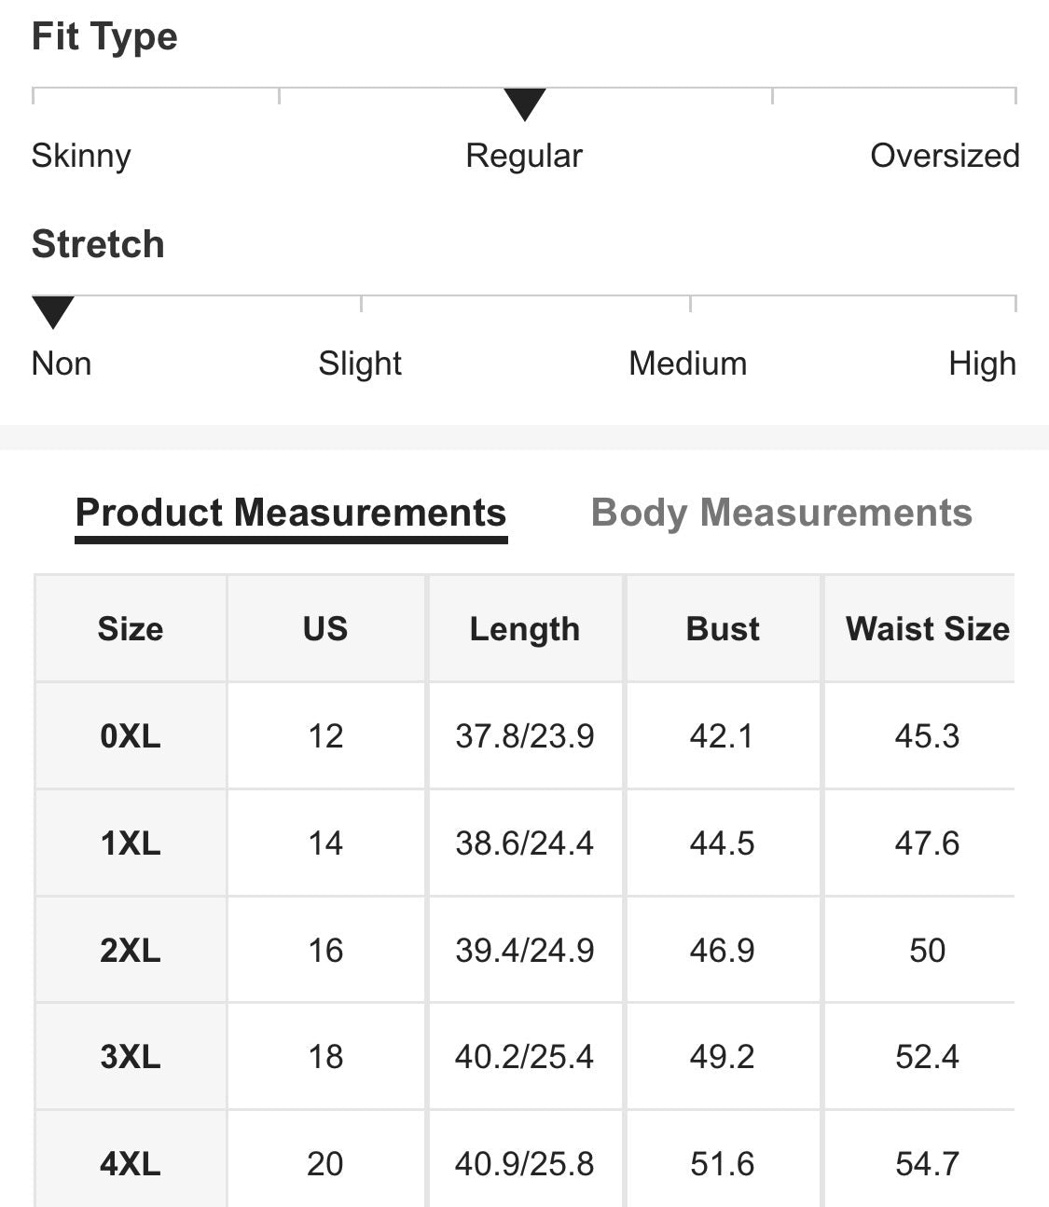The image size is (1049, 1207).
Task: Click the Medium label on Stretch scale
Action: pyautogui.click(x=688, y=363)
